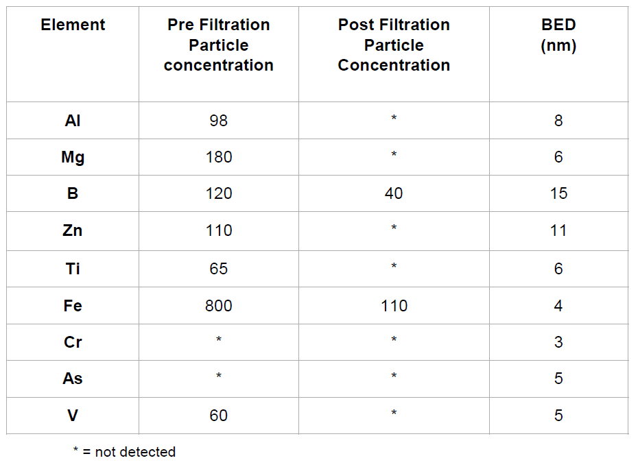The height and width of the screenshot is (467, 638).
Task: Select the Zn element cell
Action: [73, 230]
